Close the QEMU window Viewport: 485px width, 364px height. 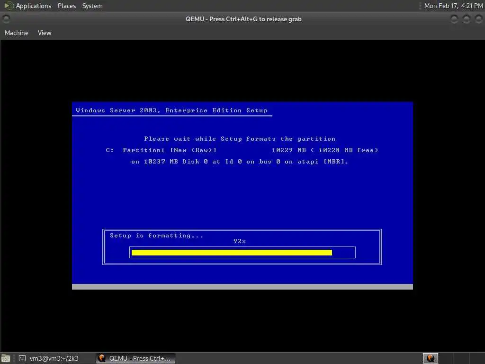point(479,19)
